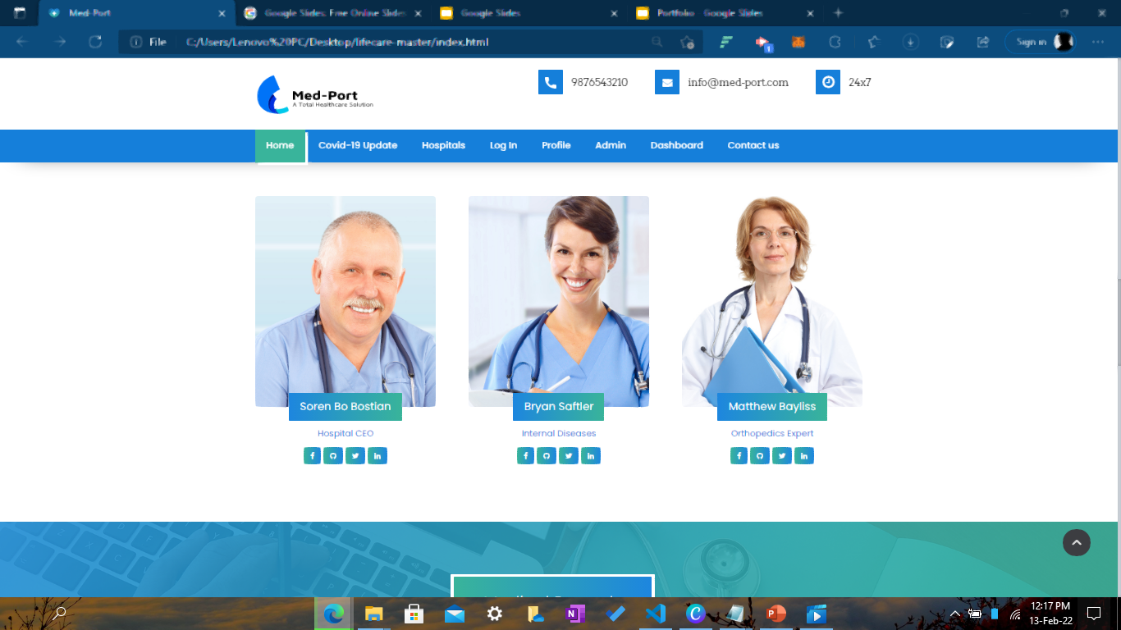The width and height of the screenshot is (1121, 630).
Task: Open the green striped F extension icon
Action: [726, 42]
